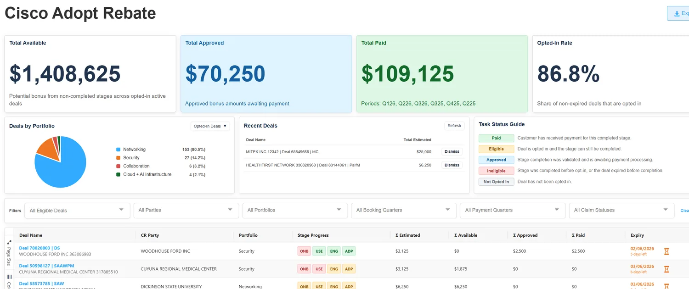
Task: Click the ENG badge for CUYUNA REGIONAL deal
Action: [334, 269]
